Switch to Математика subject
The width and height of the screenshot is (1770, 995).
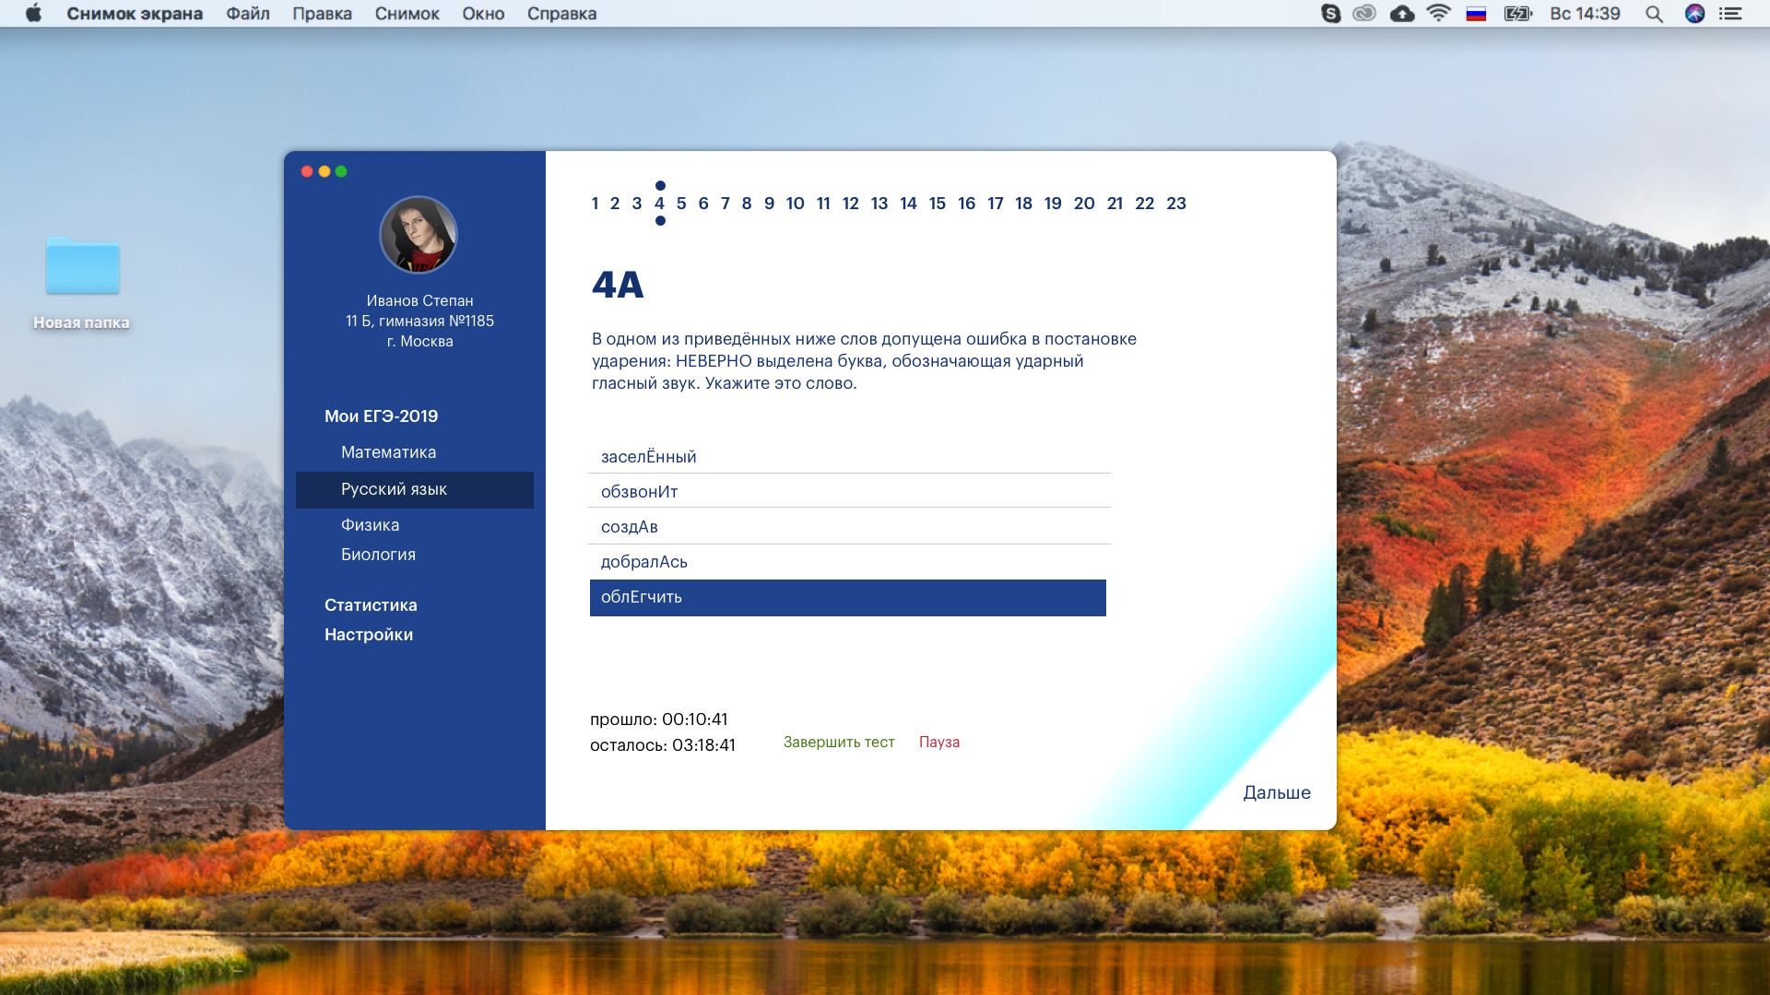click(x=388, y=452)
